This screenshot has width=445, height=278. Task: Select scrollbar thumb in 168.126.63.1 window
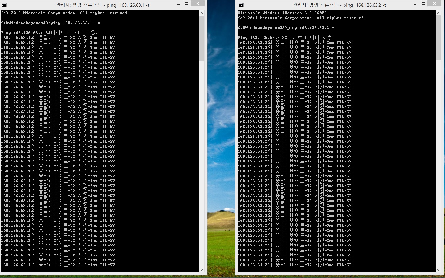[201, 39]
